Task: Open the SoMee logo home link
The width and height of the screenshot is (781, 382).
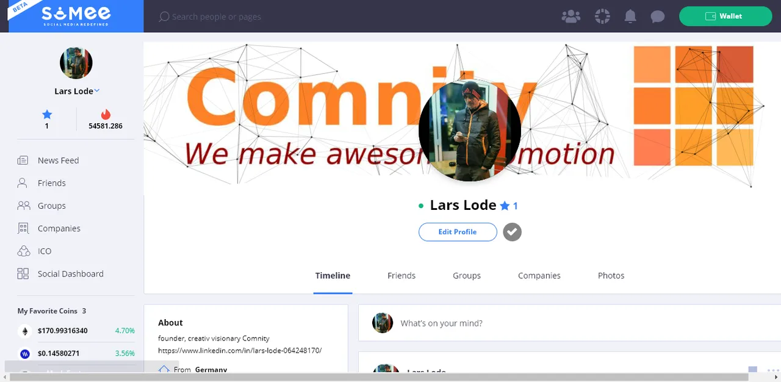Action: 76,16
